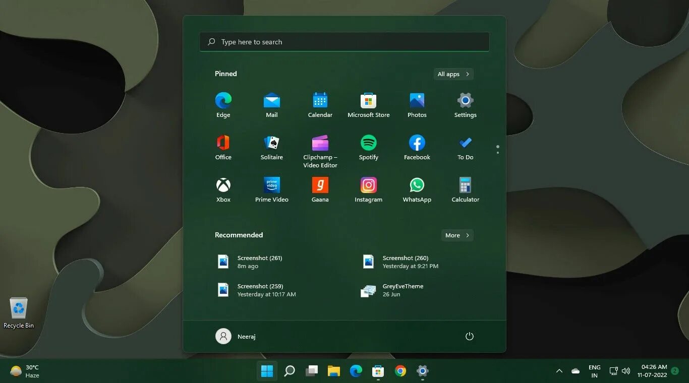
Task: Open the Neeraj user account menu
Action: (x=236, y=336)
